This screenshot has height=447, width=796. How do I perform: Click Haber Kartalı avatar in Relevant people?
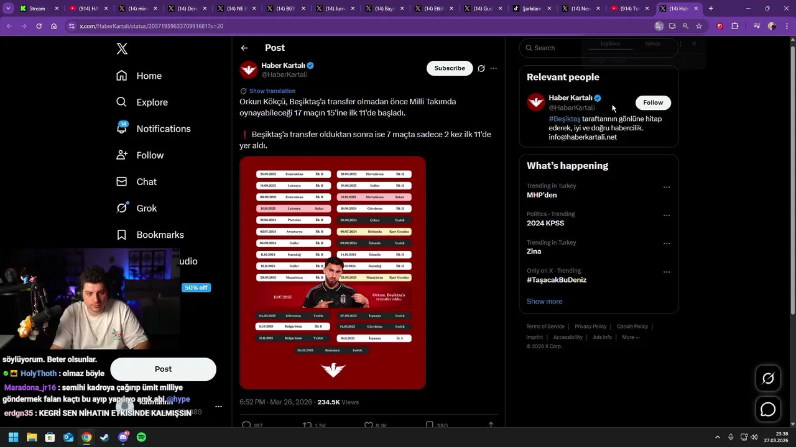[536, 102]
